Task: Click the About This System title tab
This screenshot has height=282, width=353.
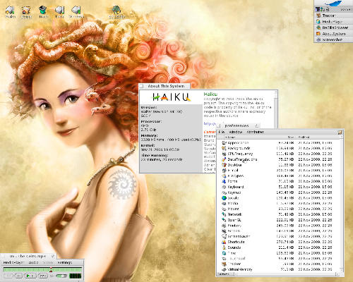Action: click(164, 86)
